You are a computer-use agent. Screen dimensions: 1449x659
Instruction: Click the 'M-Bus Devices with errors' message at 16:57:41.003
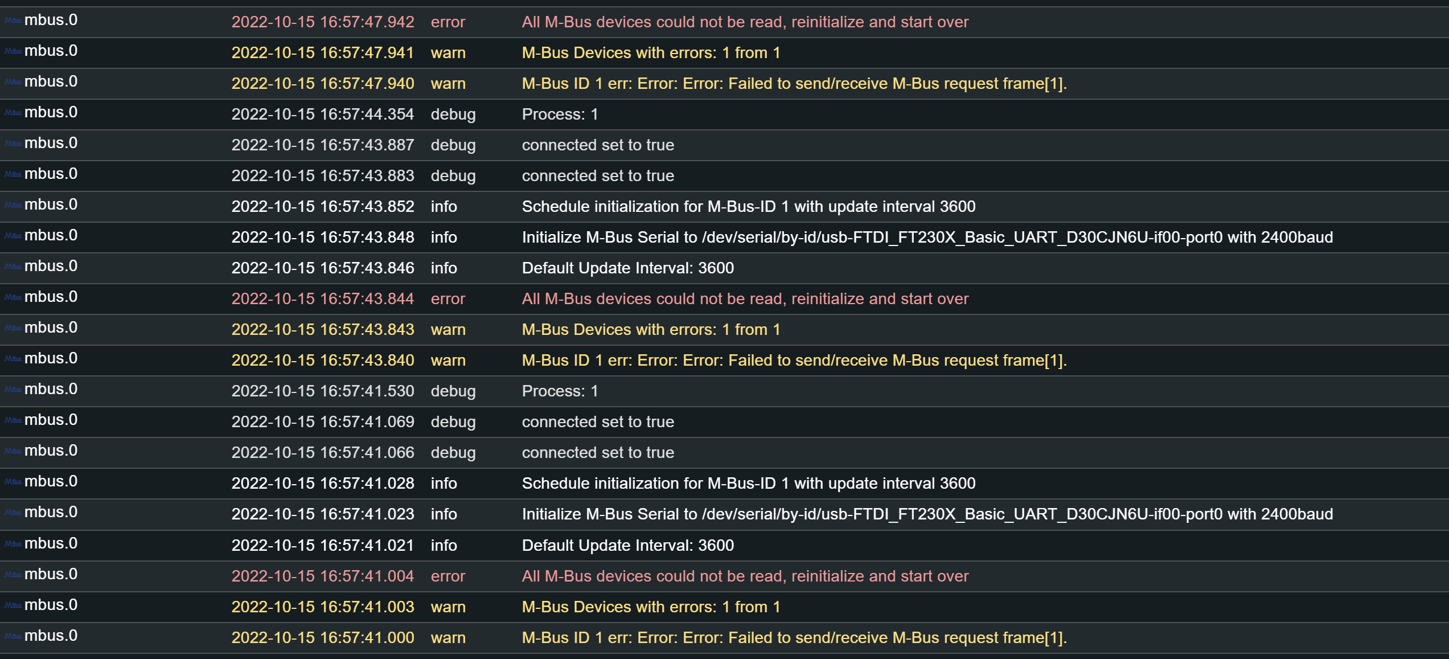coord(651,607)
